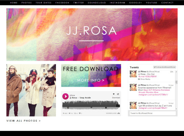Follow @JJRosaOfficial on Twitter
The width and height of the screenshot is (184, 136).
pyautogui.click(x=164, y=67)
